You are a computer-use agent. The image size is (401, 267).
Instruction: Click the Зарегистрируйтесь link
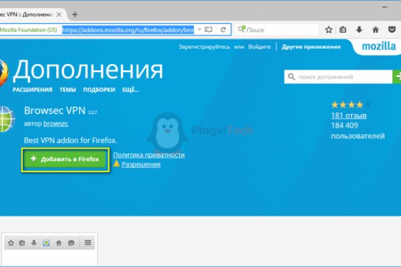tap(205, 47)
